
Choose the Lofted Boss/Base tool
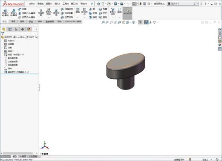coord(27,13)
